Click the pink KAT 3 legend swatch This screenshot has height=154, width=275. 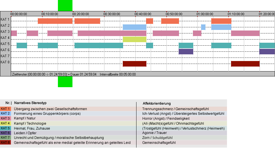pyautogui.click(x=6, y=119)
